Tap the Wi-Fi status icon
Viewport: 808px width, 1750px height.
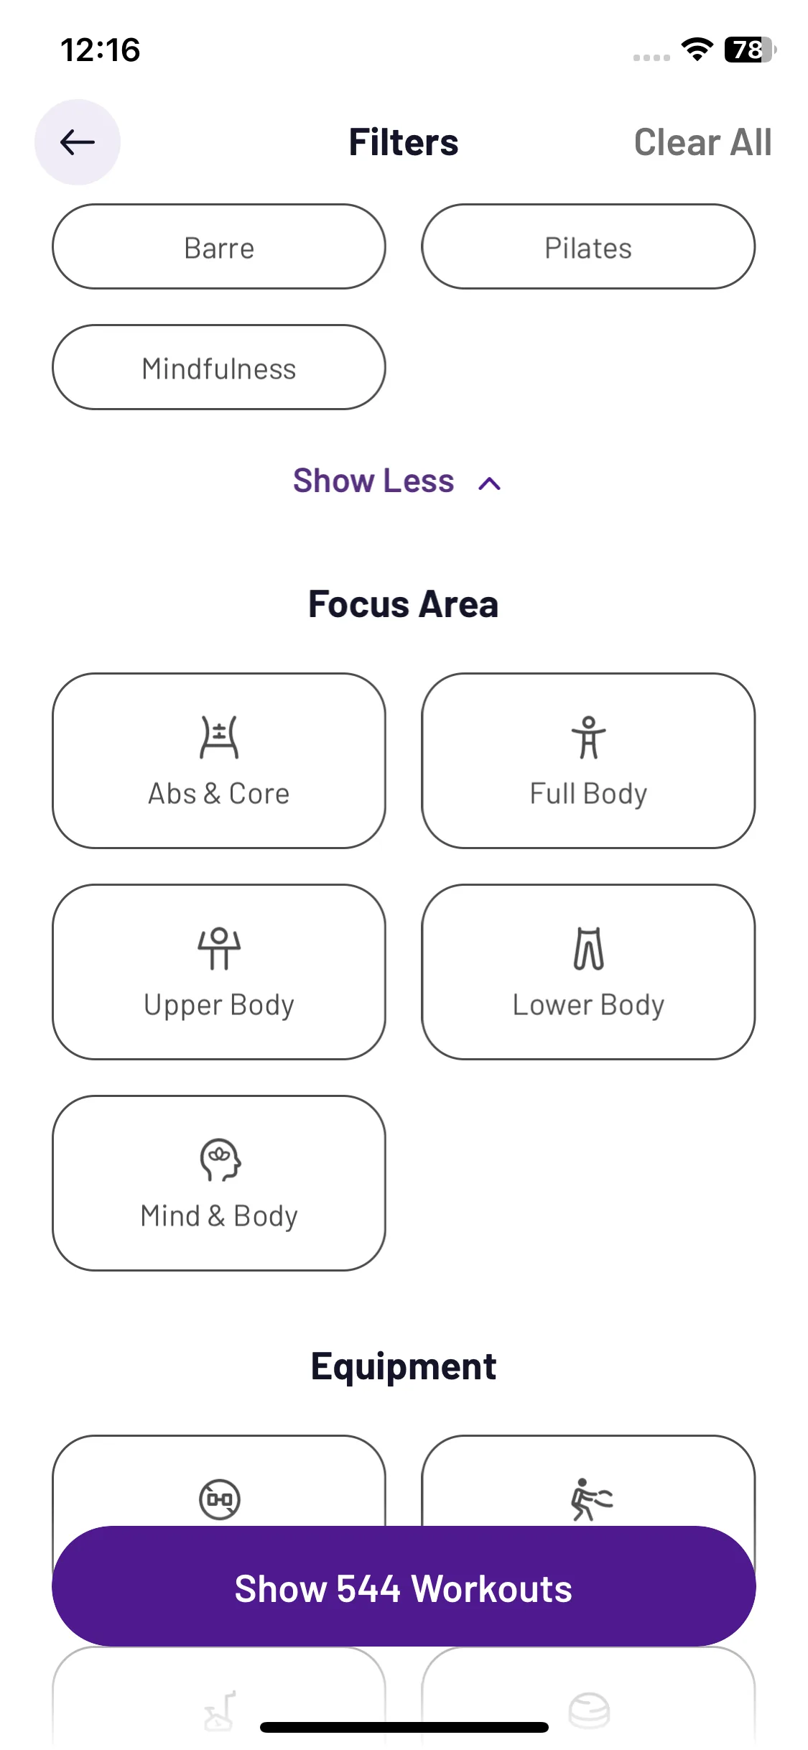(x=697, y=50)
